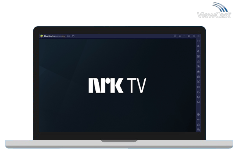
Task: Click the floppy-disk style sidebar icon
Action: (198, 77)
